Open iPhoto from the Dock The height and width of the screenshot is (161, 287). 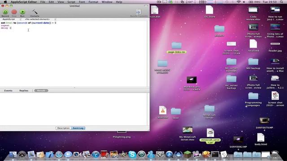[x=113, y=154]
